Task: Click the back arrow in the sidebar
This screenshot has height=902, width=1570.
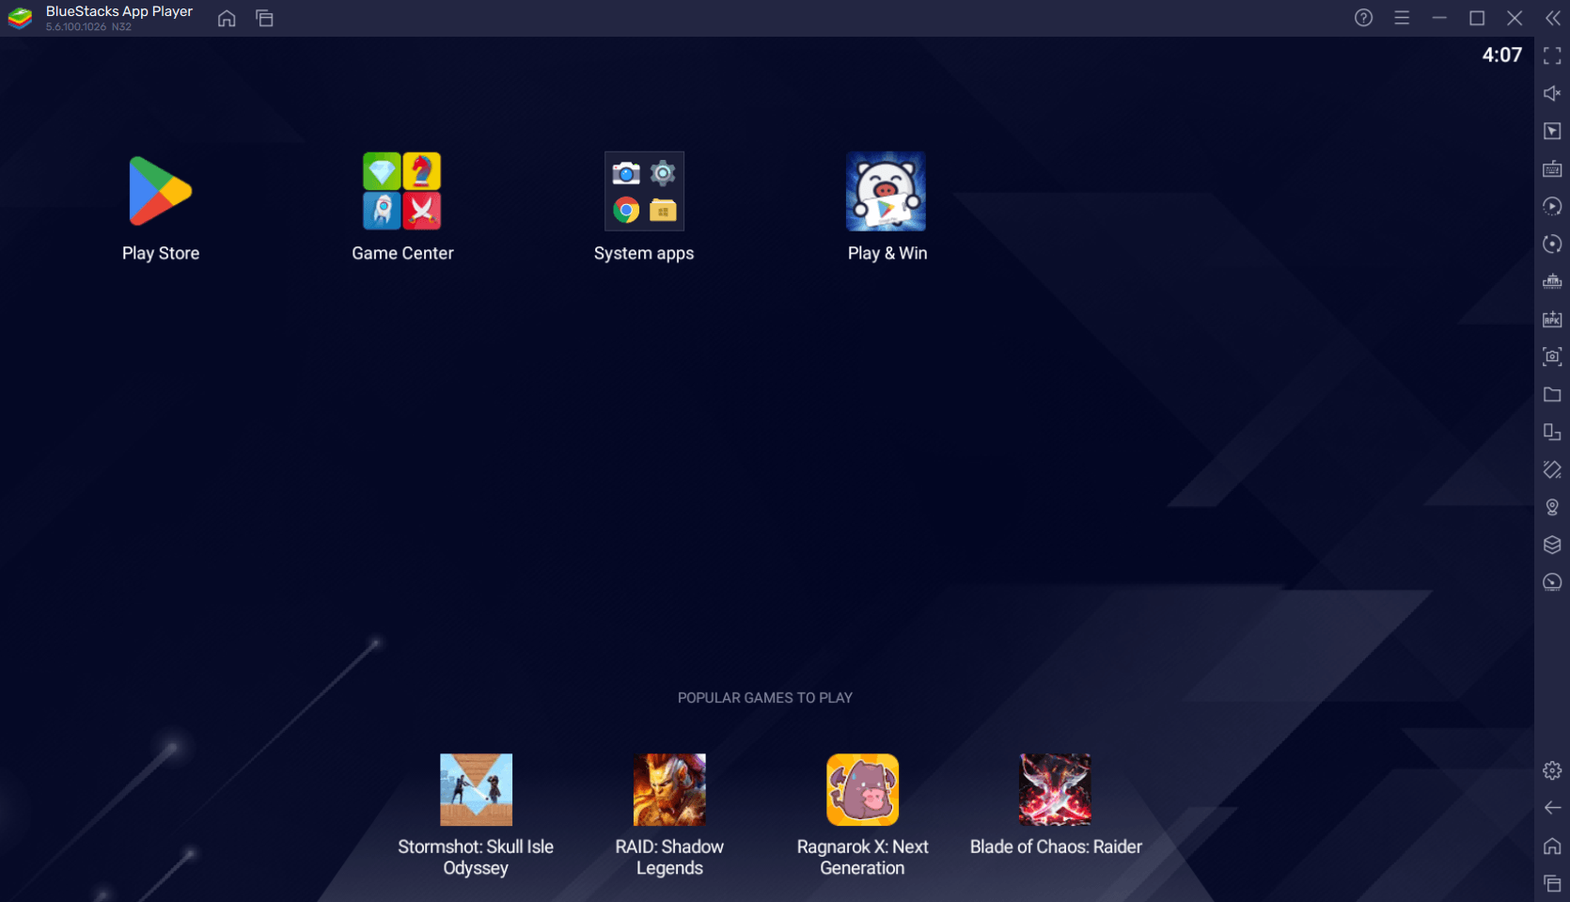Action: pyautogui.click(x=1552, y=808)
